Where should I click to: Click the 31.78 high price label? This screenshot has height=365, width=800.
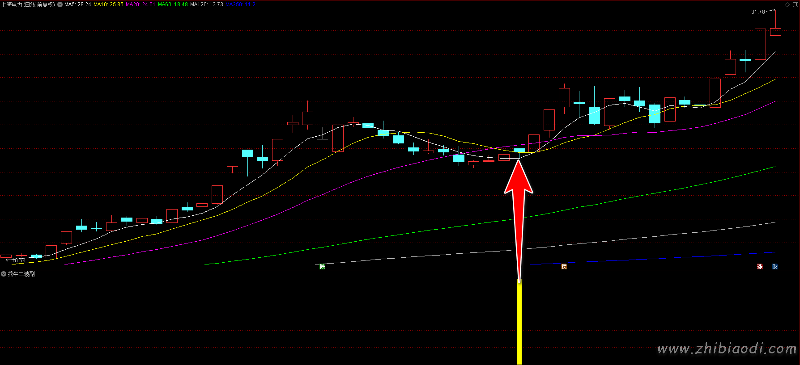(x=758, y=12)
